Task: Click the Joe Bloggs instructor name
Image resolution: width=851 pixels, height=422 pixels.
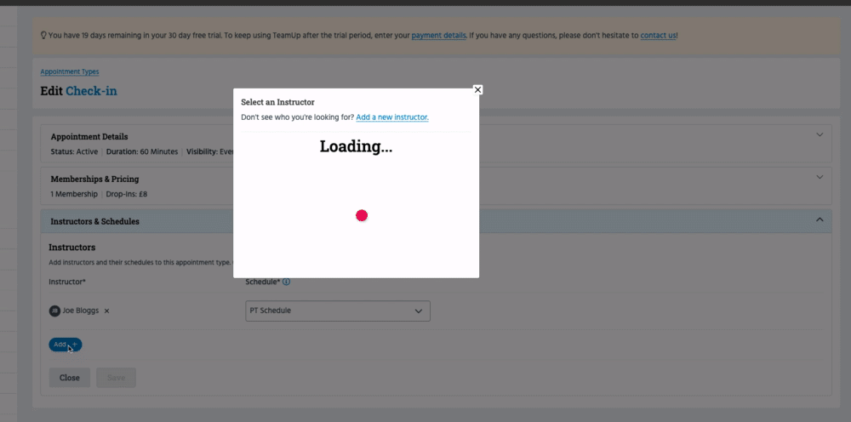Action: [x=80, y=311]
